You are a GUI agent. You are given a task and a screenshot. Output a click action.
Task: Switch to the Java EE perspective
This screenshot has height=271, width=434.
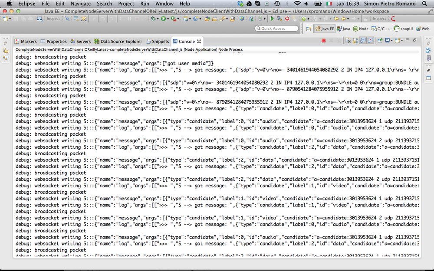(325, 29)
